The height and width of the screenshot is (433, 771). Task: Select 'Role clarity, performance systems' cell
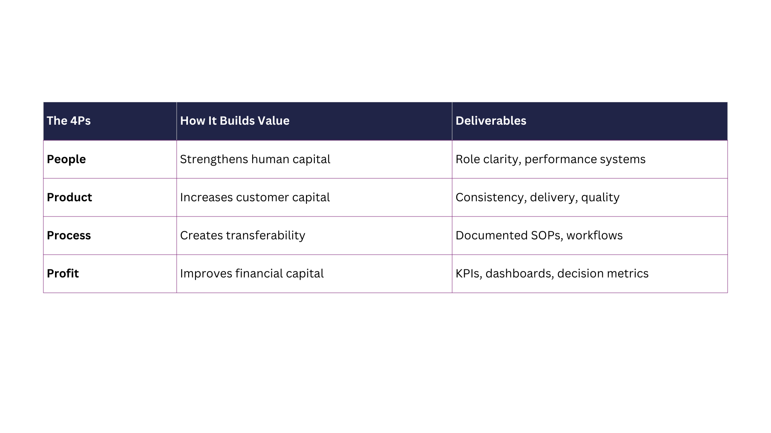click(x=589, y=159)
